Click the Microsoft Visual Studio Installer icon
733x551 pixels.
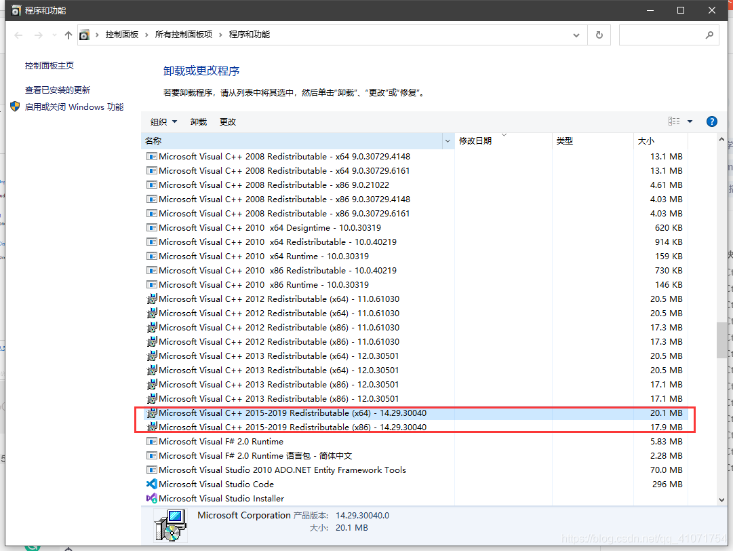pyautogui.click(x=151, y=498)
